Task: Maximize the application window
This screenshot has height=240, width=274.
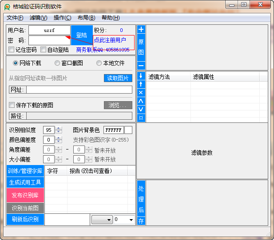Action: point(244,5)
